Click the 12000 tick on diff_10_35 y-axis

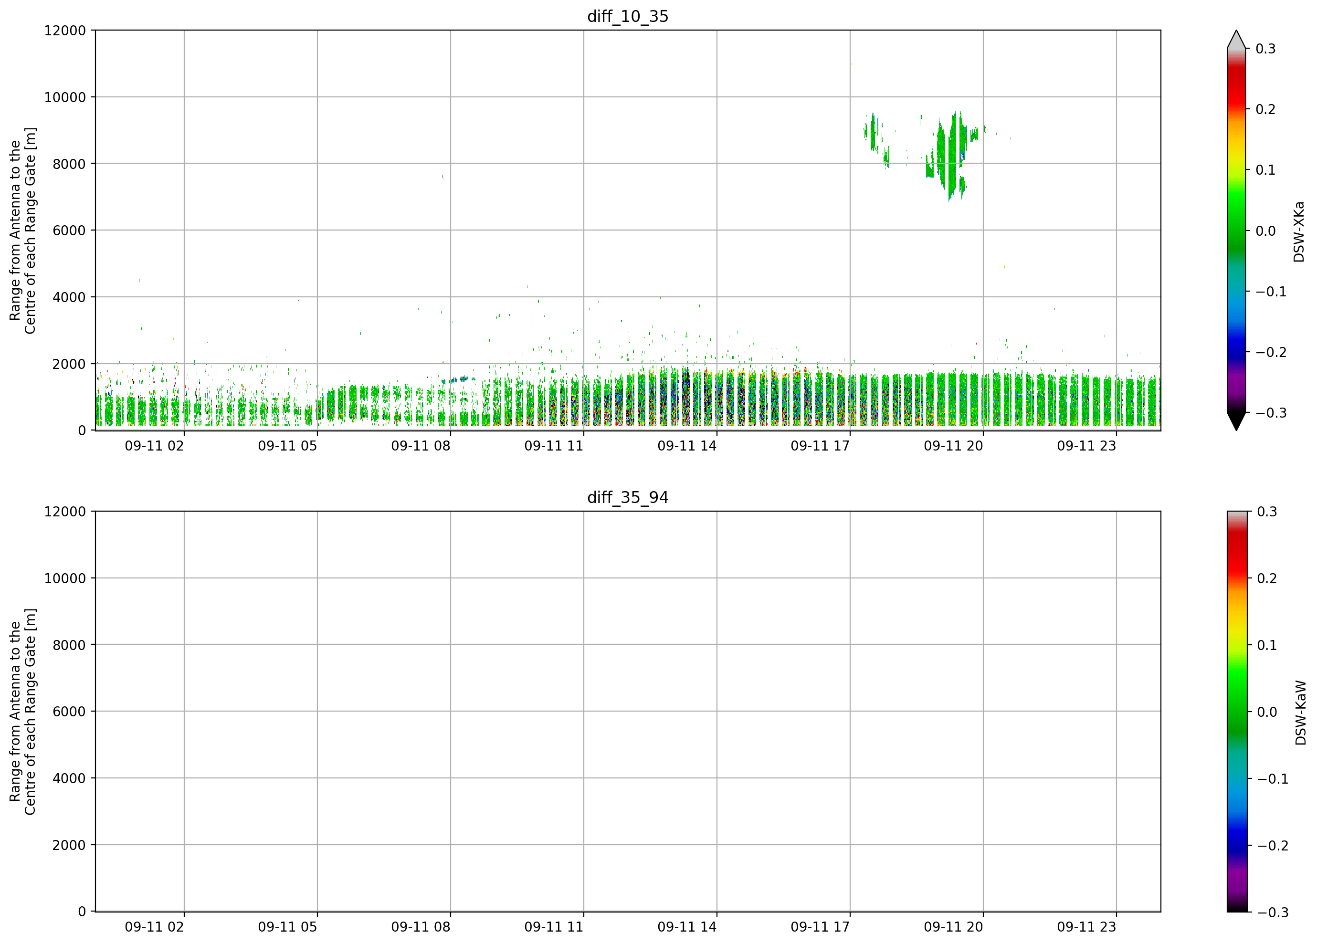tap(65, 30)
